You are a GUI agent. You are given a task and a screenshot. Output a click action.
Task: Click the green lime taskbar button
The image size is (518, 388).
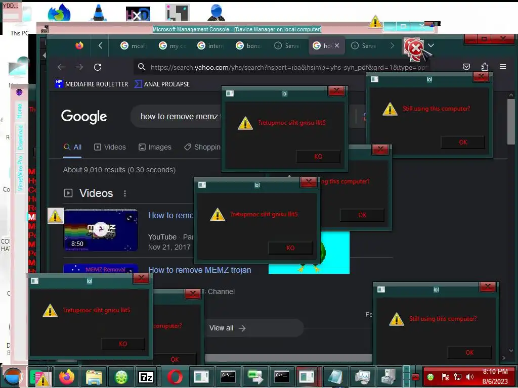pyautogui.click(x=121, y=376)
